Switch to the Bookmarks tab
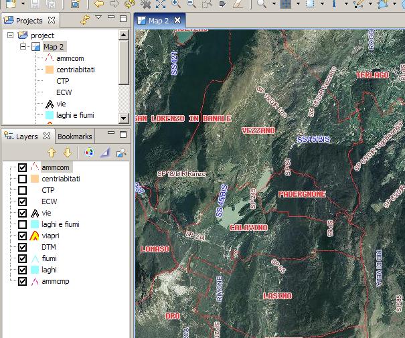This screenshot has width=405, height=338. (x=74, y=136)
